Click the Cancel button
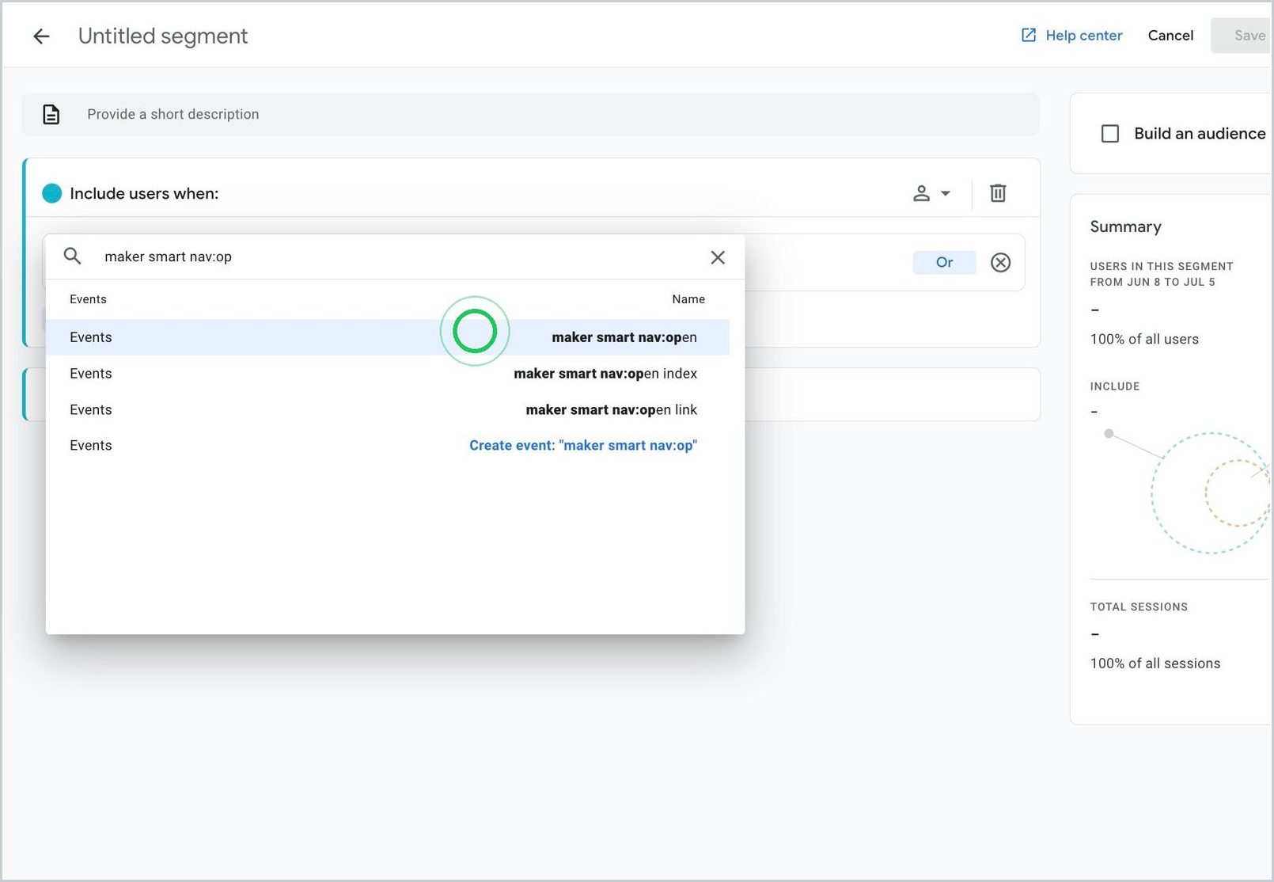1274x882 pixels. 1170,36
